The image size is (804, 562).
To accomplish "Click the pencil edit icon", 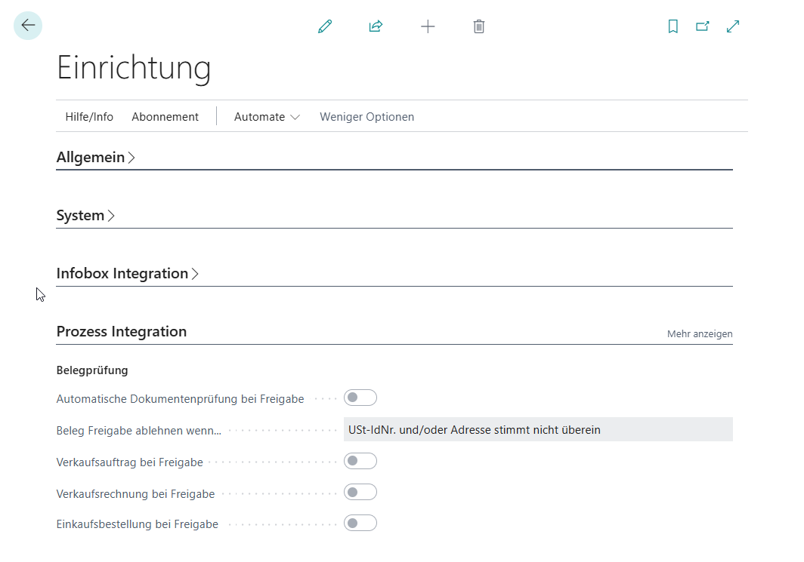I will coord(325,26).
